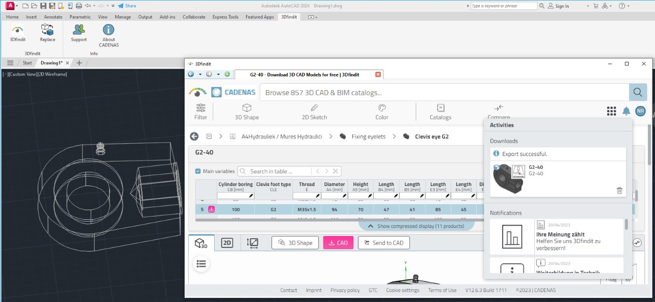Open the 2D Sketch search tool
Viewport: 655px width, 302px height.
pyautogui.click(x=314, y=111)
